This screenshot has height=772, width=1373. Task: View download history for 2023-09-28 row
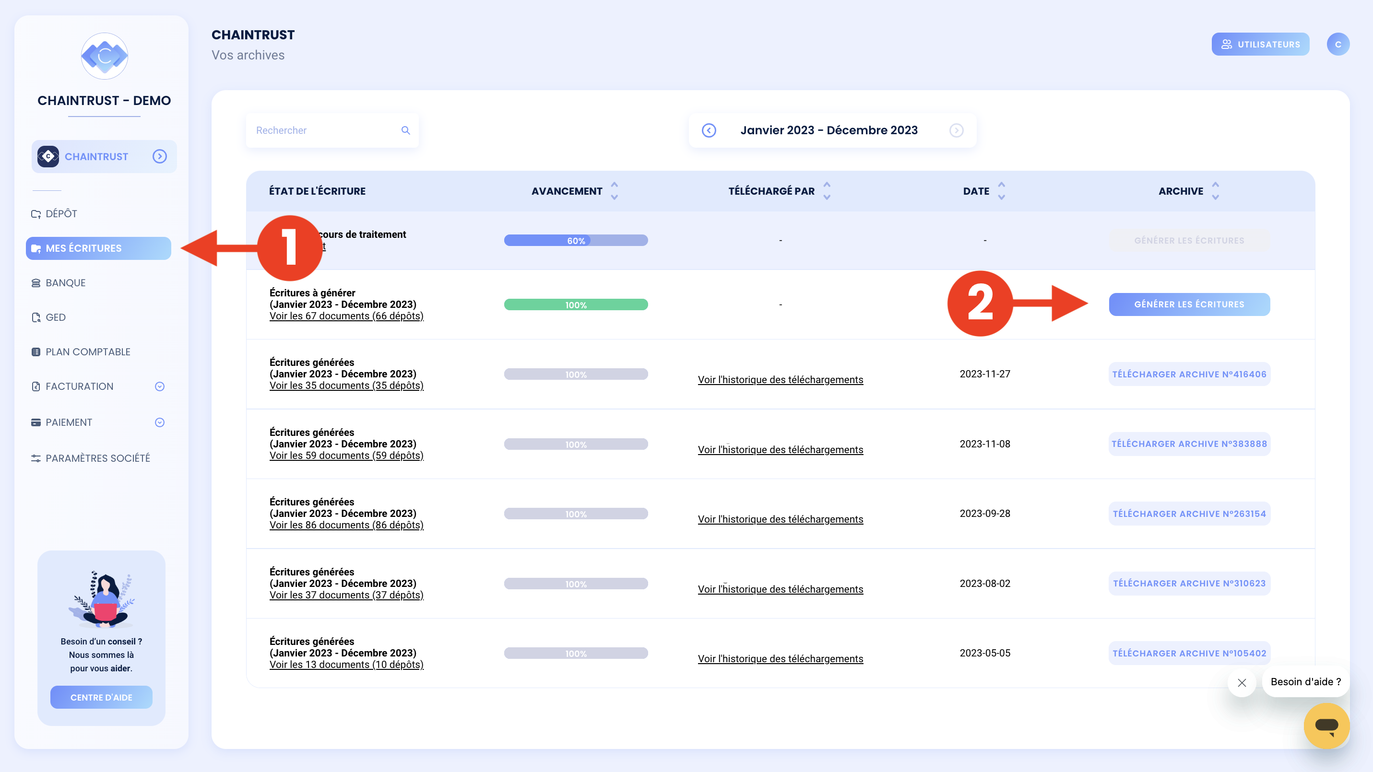coord(781,519)
